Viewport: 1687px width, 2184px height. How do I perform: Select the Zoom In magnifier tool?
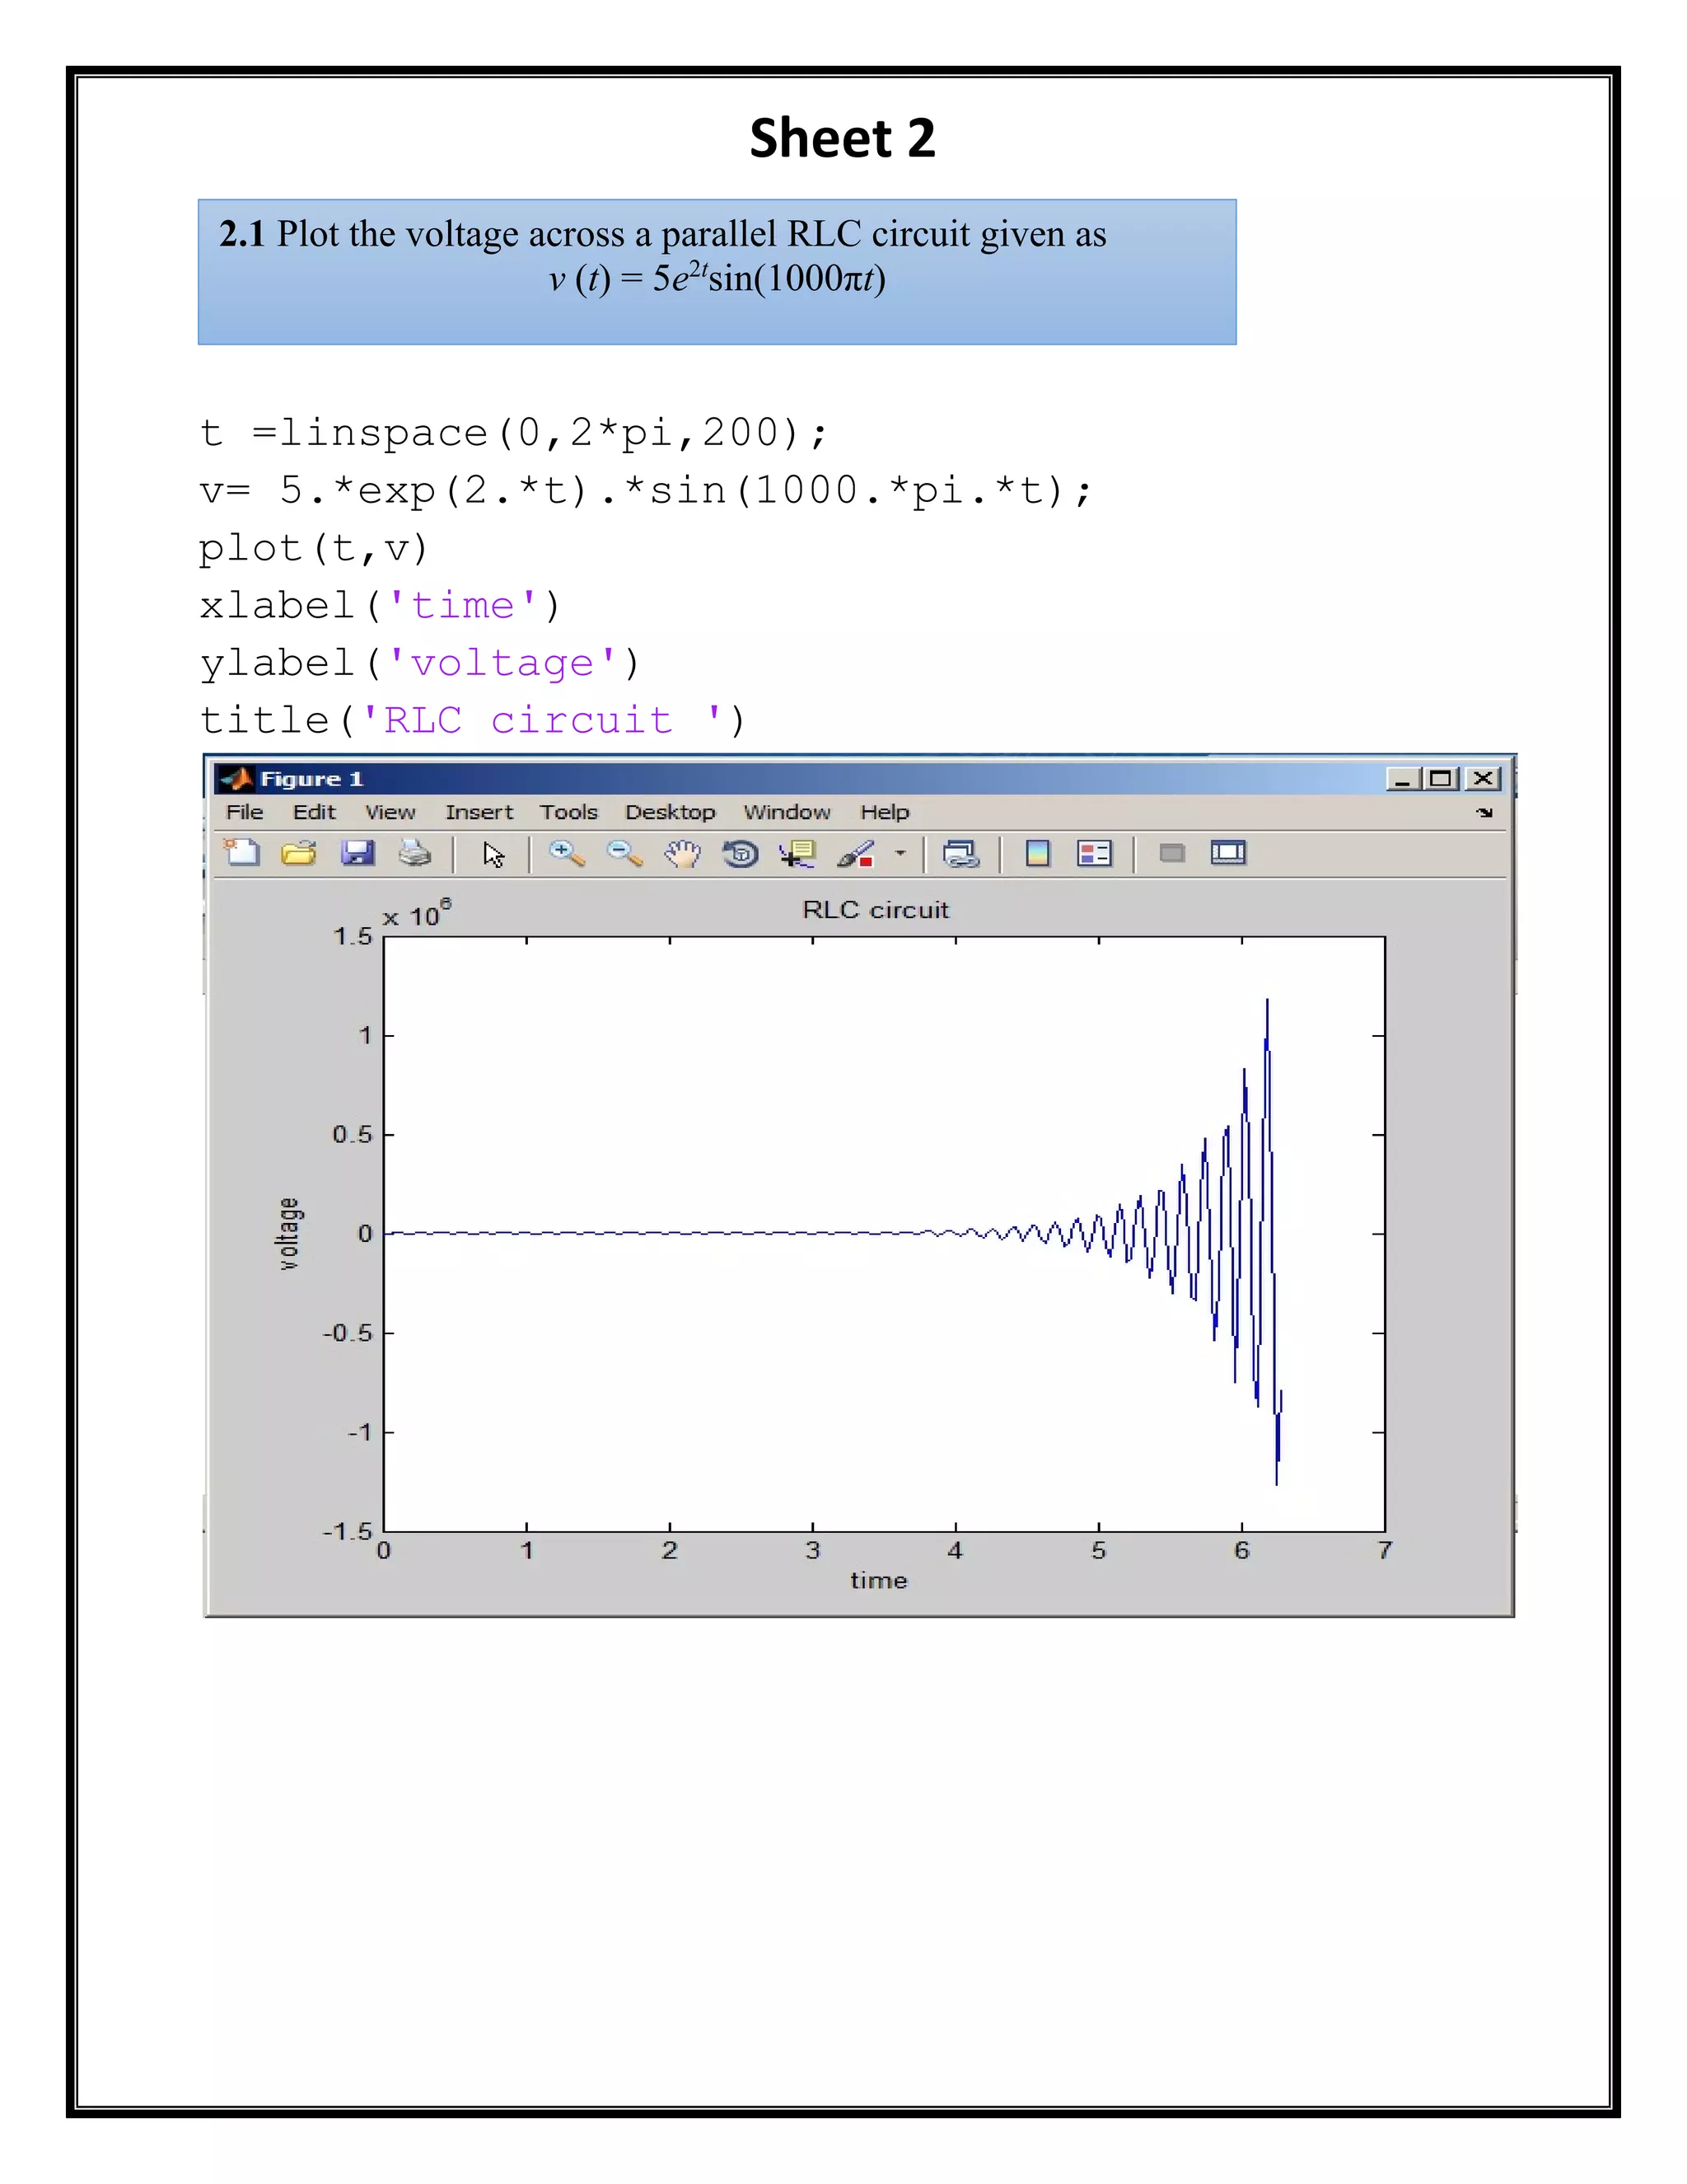(x=566, y=853)
